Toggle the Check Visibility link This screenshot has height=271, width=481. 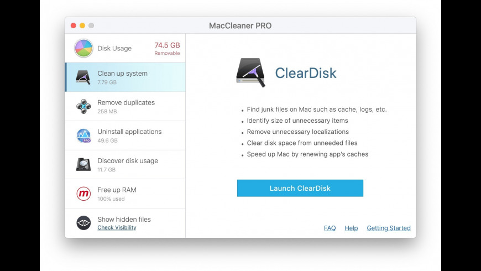(117, 227)
